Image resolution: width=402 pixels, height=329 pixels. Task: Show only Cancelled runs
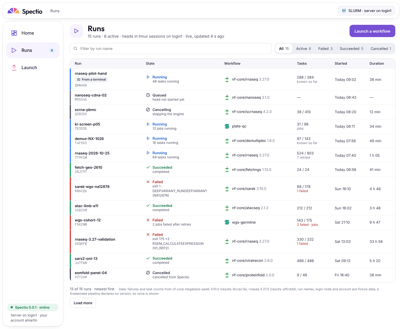(x=381, y=49)
